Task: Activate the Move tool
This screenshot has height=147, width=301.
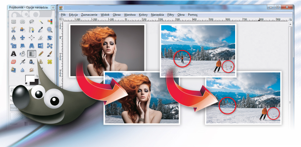Action: point(22,38)
